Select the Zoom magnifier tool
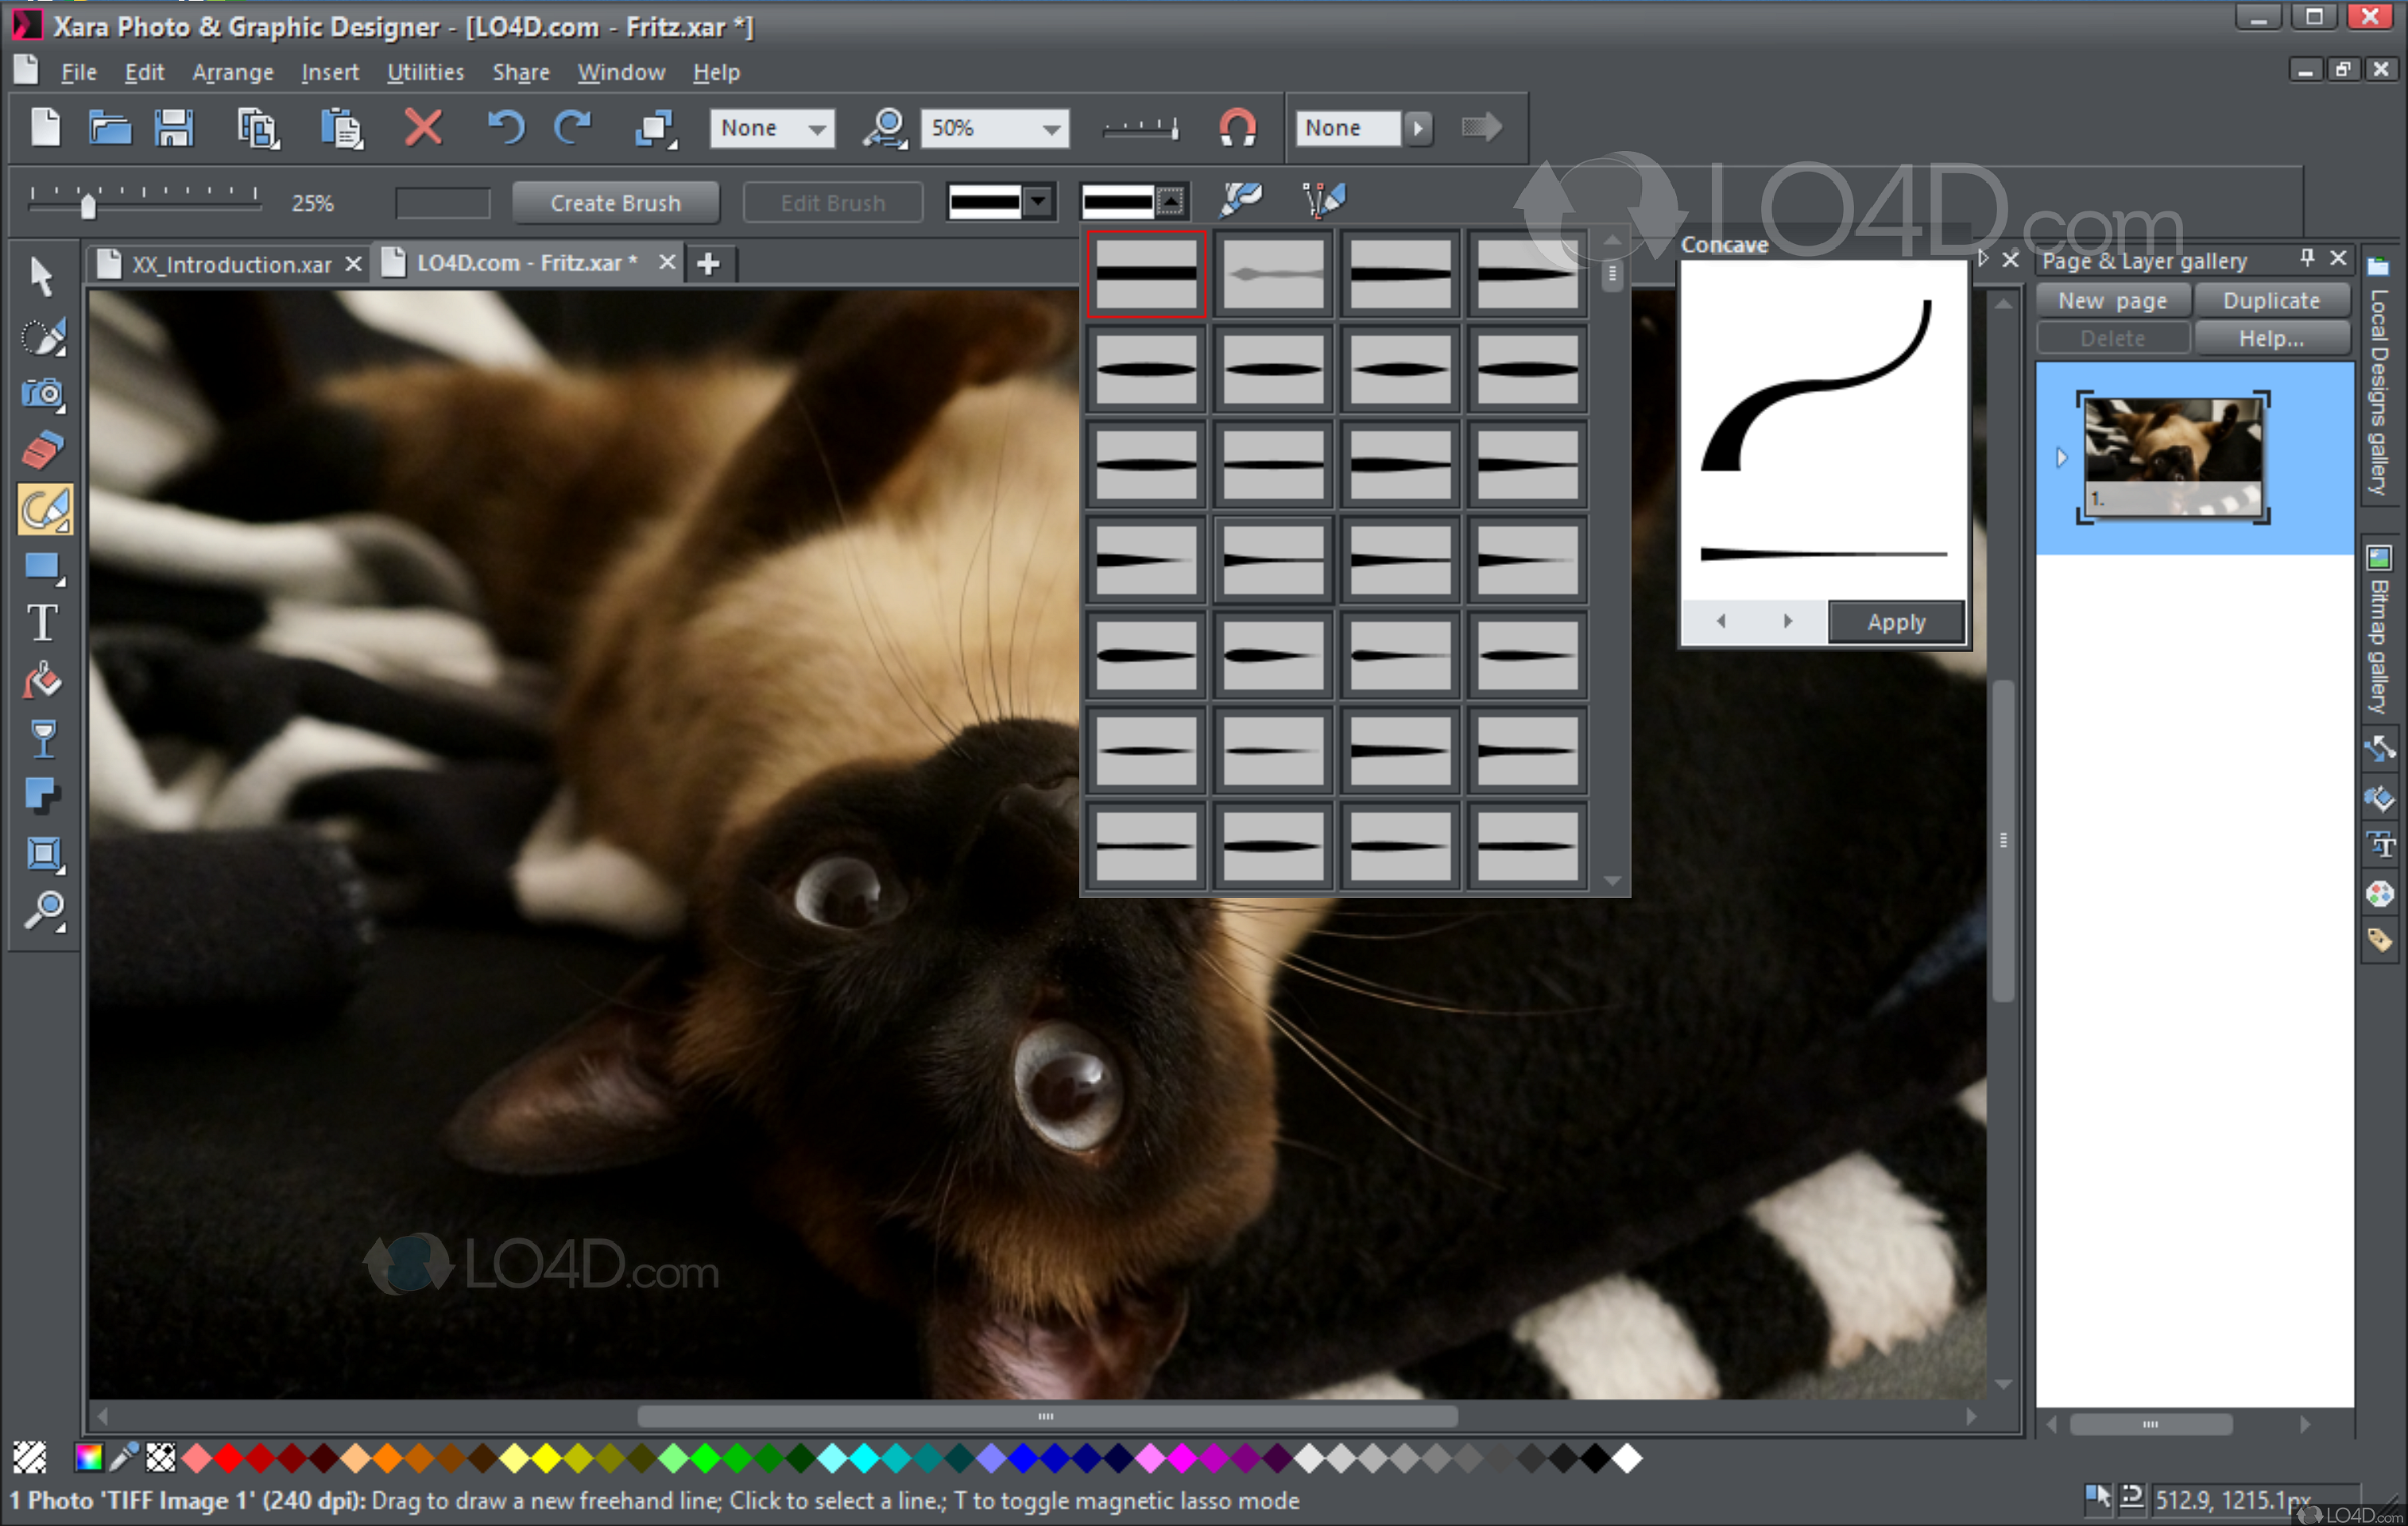Image resolution: width=2408 pixels, height=1526 pixels. click(x=45, y=911)
